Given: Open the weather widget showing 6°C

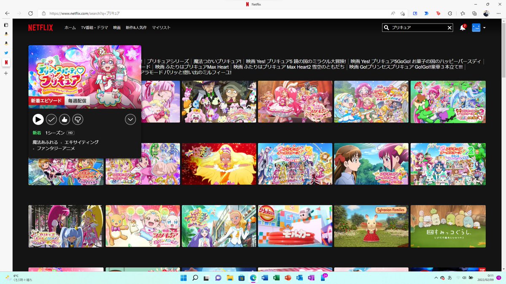Looking at the screenshot, I should (x=19, y=278).
